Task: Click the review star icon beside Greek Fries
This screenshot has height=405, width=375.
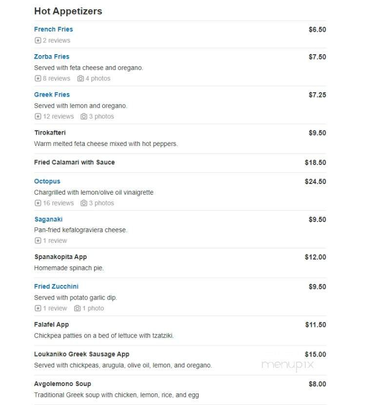Action: click(37, 116)
